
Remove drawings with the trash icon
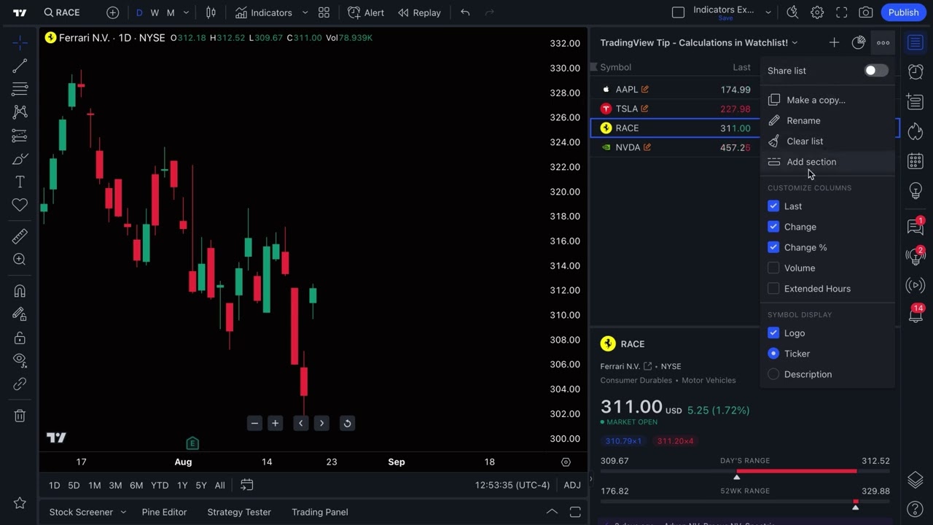tap(20, 416)
